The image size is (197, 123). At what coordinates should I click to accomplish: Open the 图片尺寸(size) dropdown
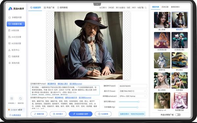[x=133, y=91]
